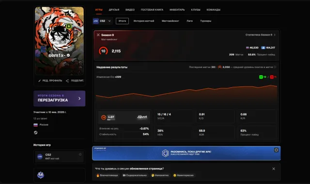Click the Steam icon in profile sidebar

(x=35, y=133)
